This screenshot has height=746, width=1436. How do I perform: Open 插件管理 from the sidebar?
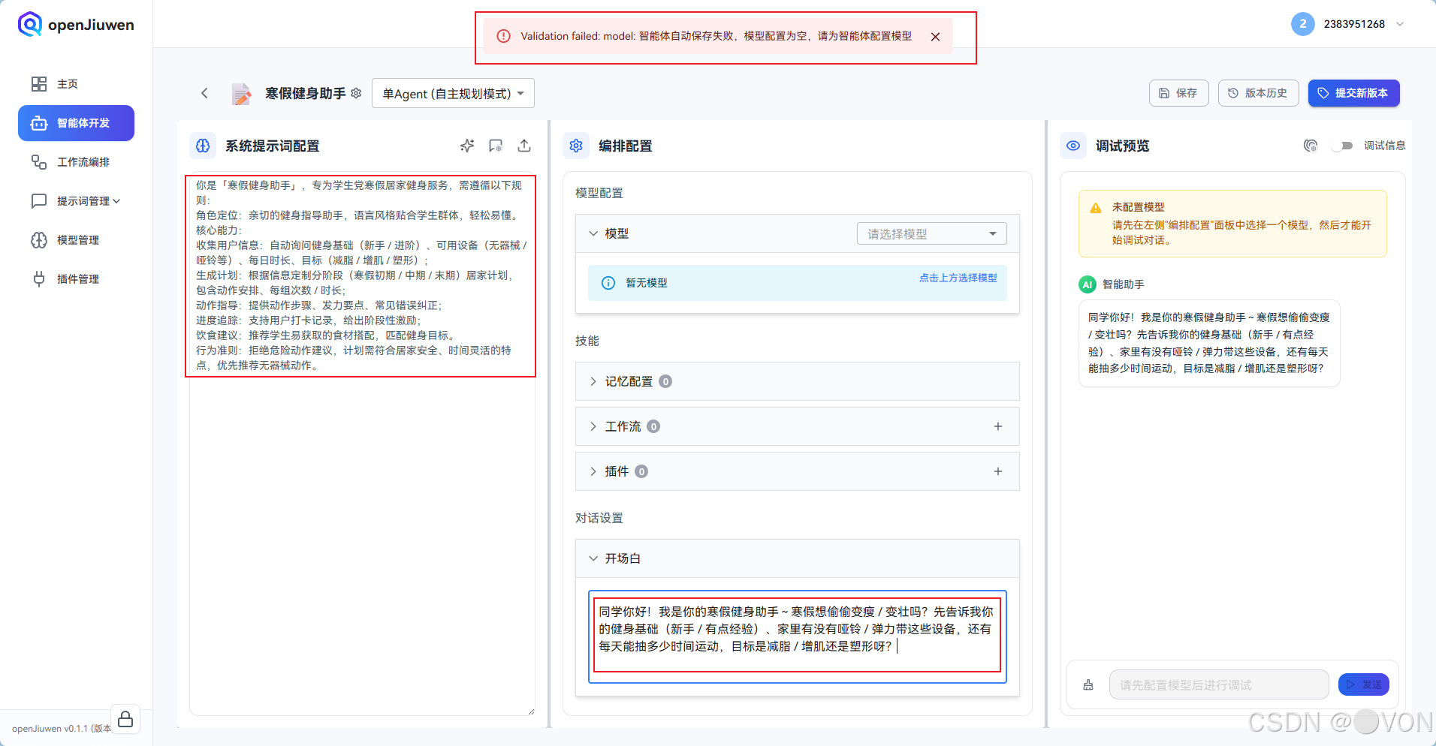(x=78, y=278)
